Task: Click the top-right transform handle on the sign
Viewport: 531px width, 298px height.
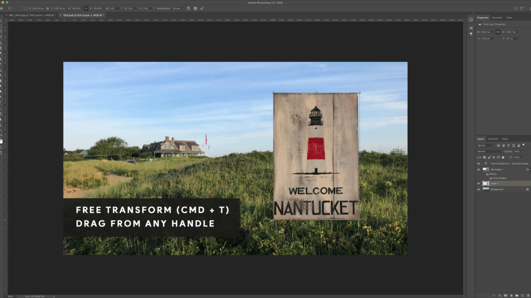Action: pyautogui.click(x=360, y=93)
